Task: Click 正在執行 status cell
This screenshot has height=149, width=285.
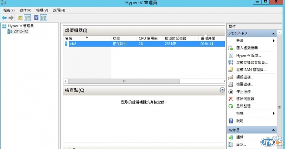Action: pyautogui.click(x=120, y=44)
